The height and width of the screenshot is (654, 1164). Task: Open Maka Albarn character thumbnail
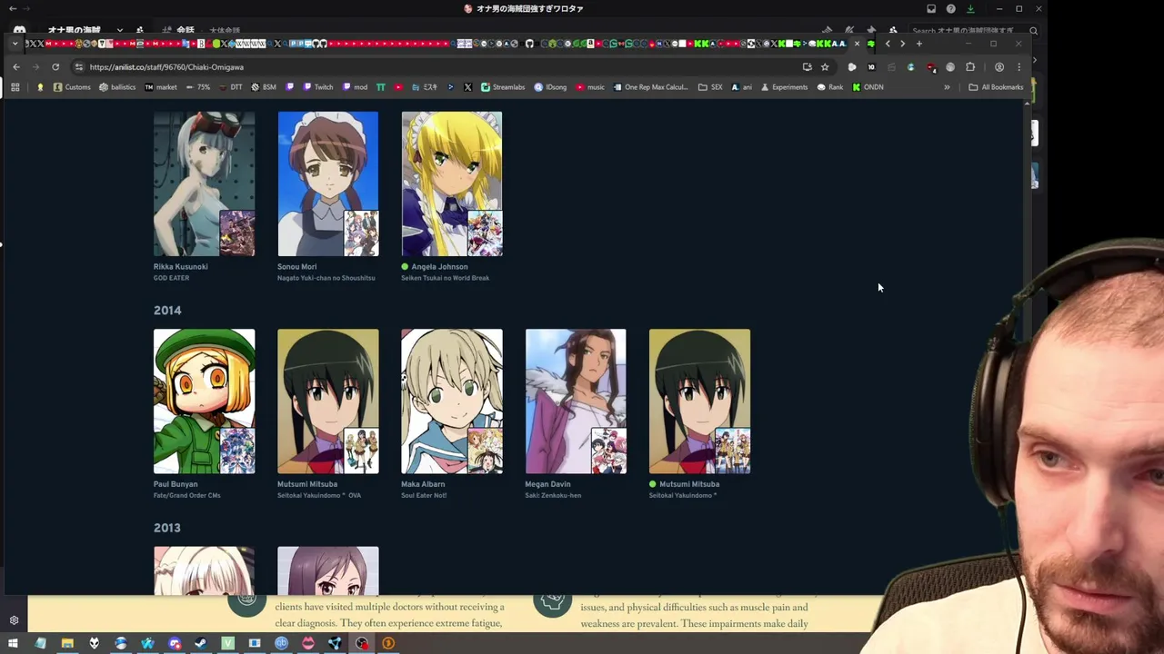451,401
